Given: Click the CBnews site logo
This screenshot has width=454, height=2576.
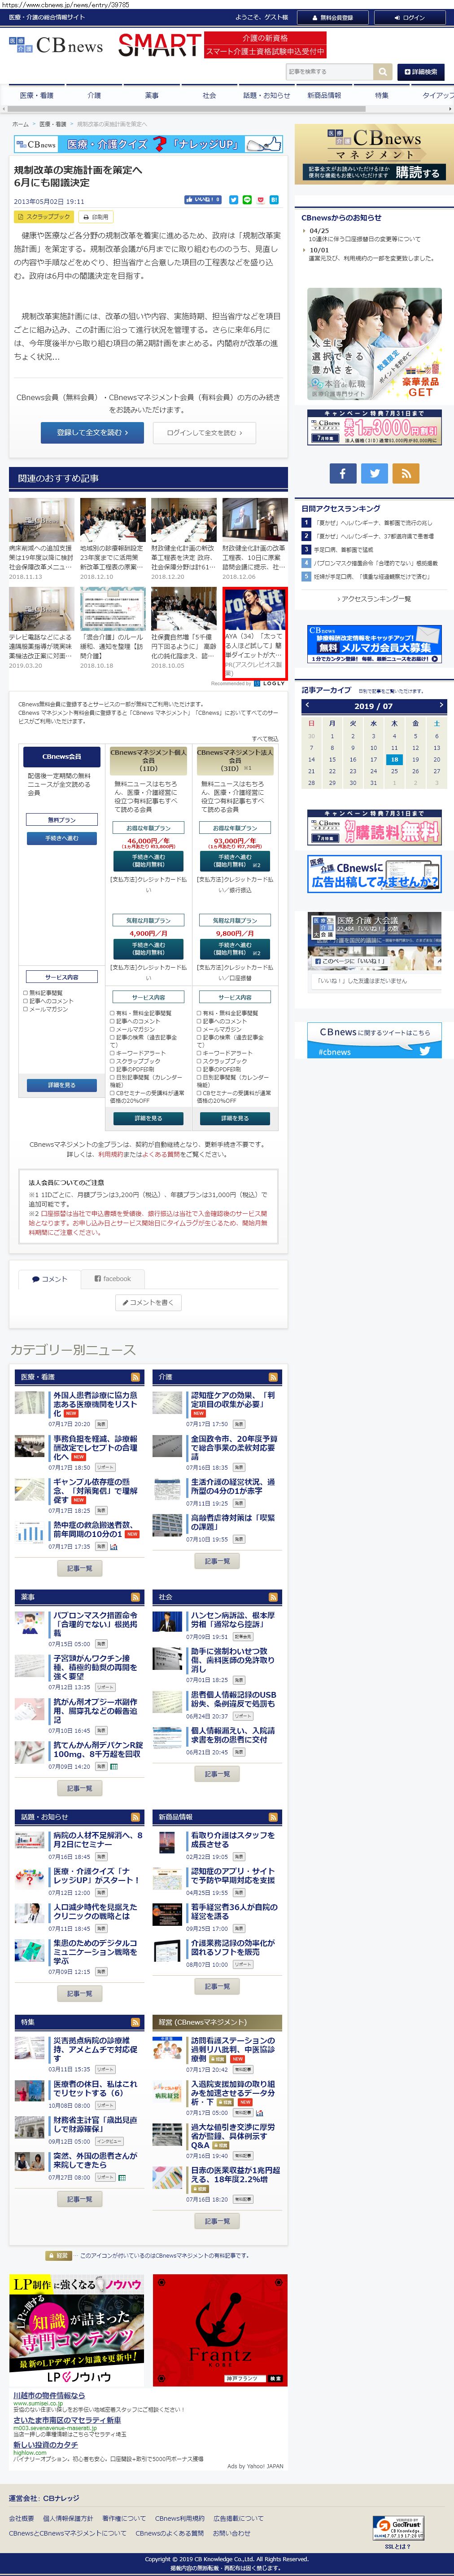Looking at the screenshot, I should 56,46.
